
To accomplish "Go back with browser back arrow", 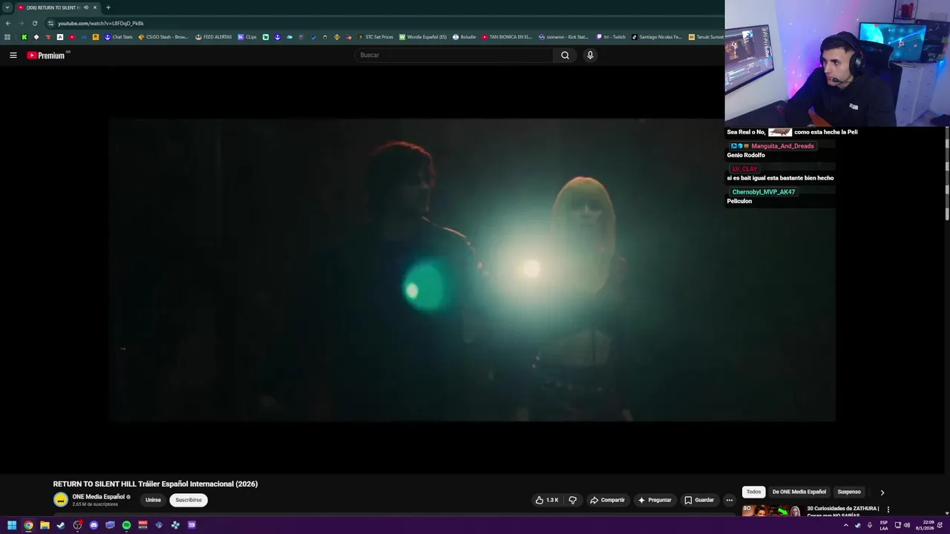I will 8,23.
